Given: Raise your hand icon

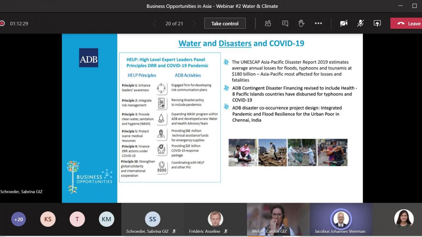Looking at the screenshot, I should 301,23.
